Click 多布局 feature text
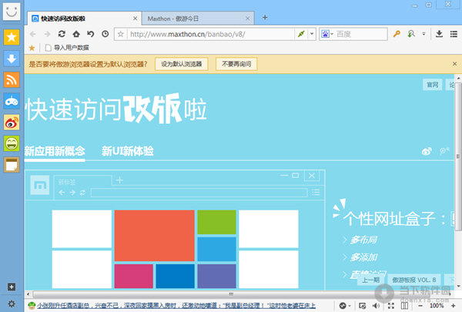Image resolution: width=462 pixels, height=312 pixels. pyautogui.click(x=363, y=240)
